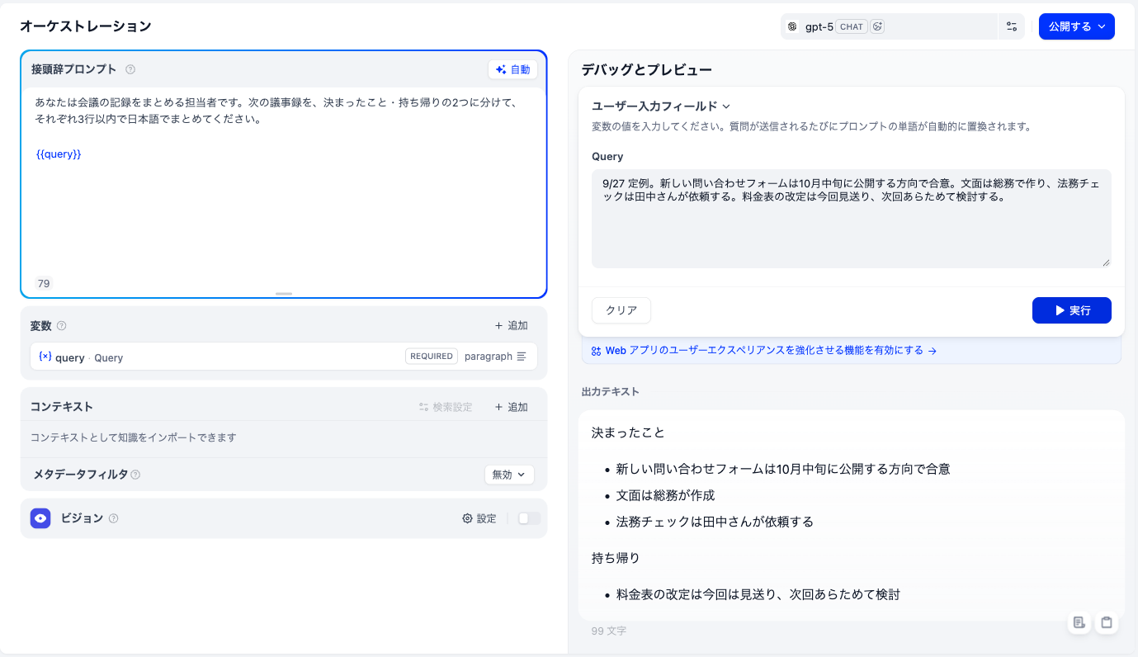Open the gpt-5 model selector
This screenshot has width=1138, height=657.
(x=889, y=26)
